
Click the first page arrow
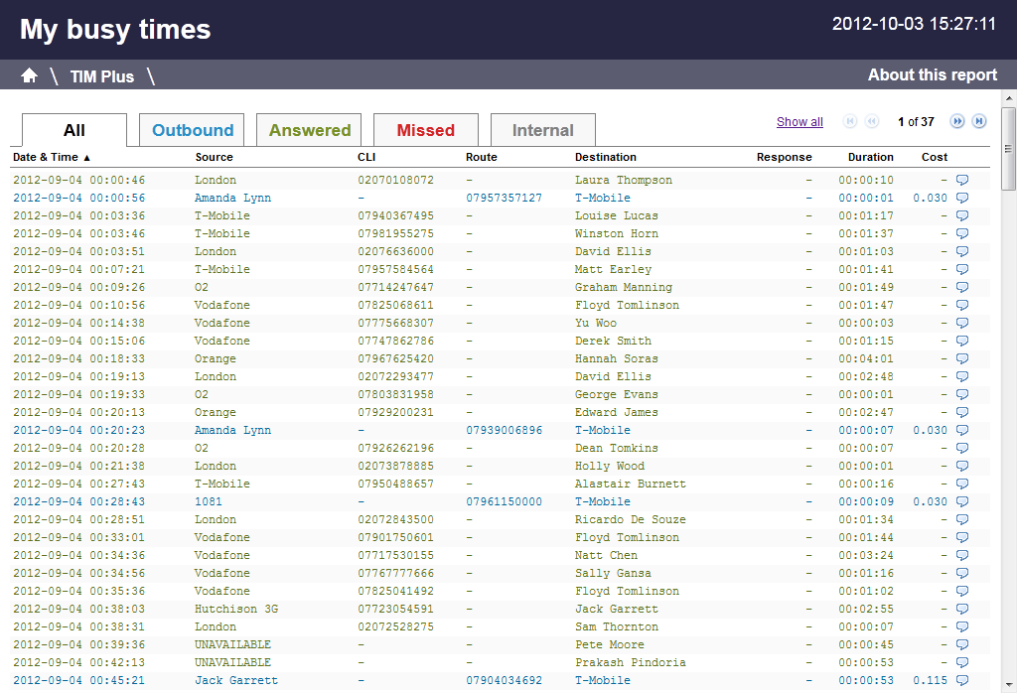tap(850, 121)
